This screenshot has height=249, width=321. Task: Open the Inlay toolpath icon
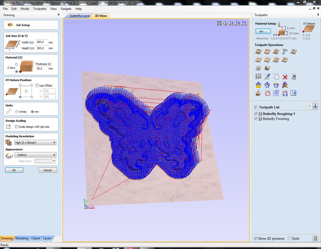pos(293,51)
